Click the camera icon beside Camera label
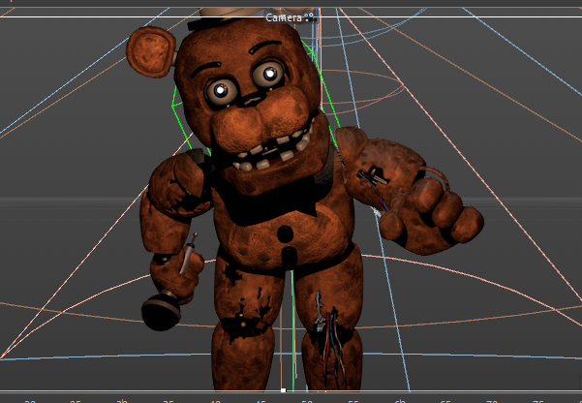The height and width of the screenshot is (403, 582). tap(309, 17)
